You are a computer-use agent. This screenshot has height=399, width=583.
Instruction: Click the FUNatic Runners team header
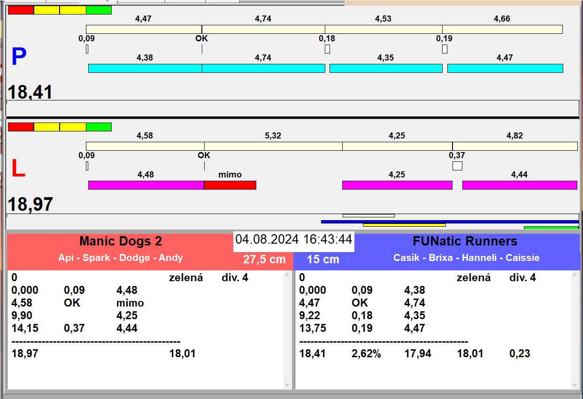pyautogui.click(x=465, y=241)
